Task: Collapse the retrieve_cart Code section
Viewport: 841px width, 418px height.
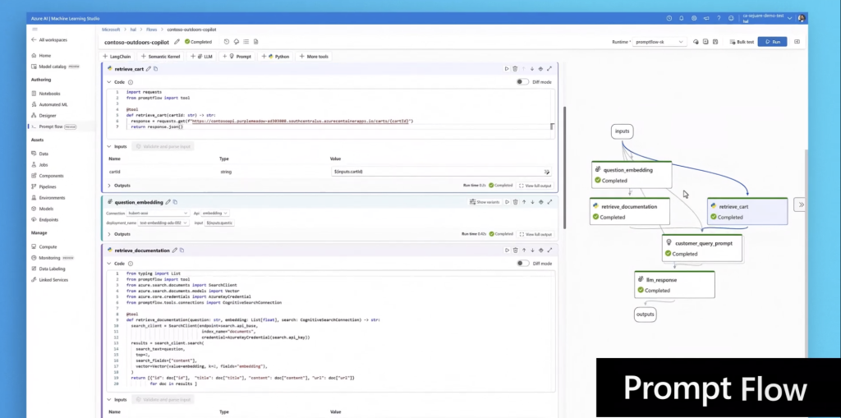Action: click(109, 82)
